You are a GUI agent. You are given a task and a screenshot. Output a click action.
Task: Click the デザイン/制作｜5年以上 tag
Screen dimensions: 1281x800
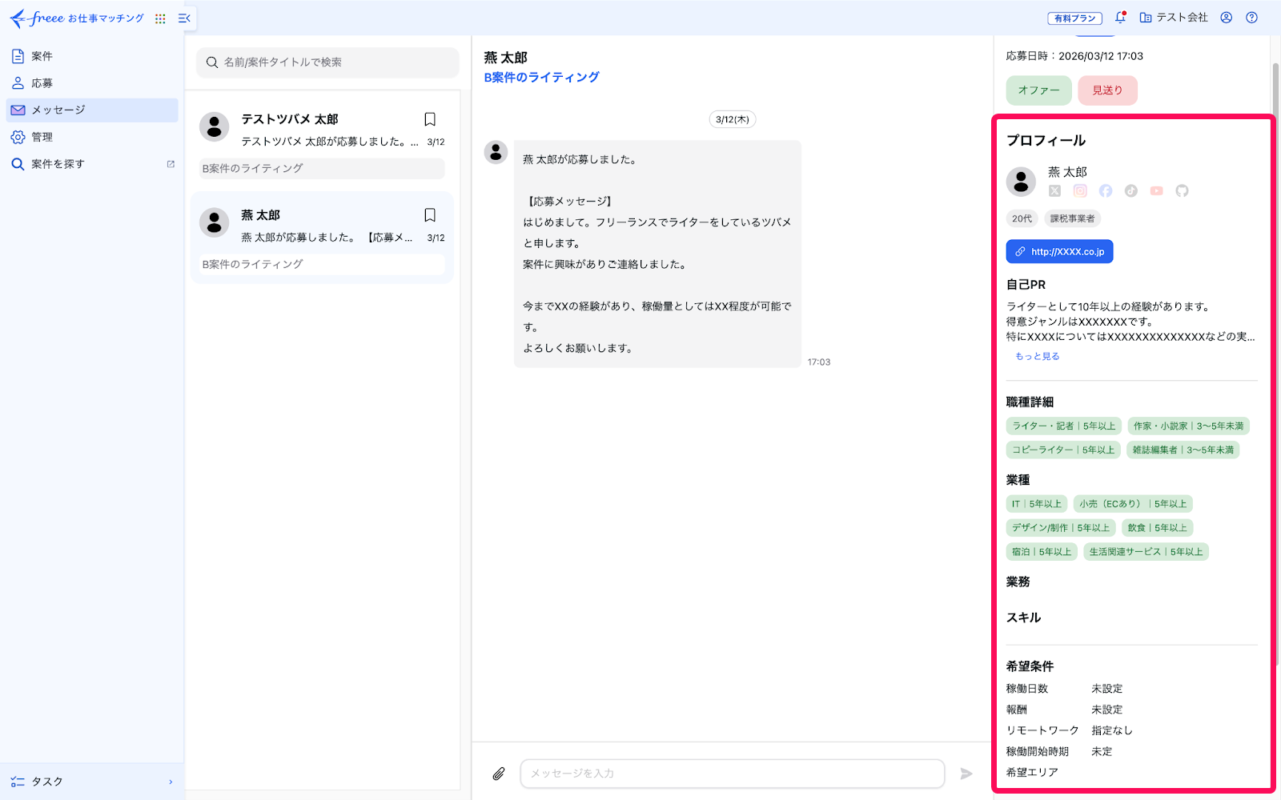pyautogui.click(x=1060, y=528)
